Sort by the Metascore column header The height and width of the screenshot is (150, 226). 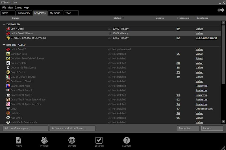(183, 18)
